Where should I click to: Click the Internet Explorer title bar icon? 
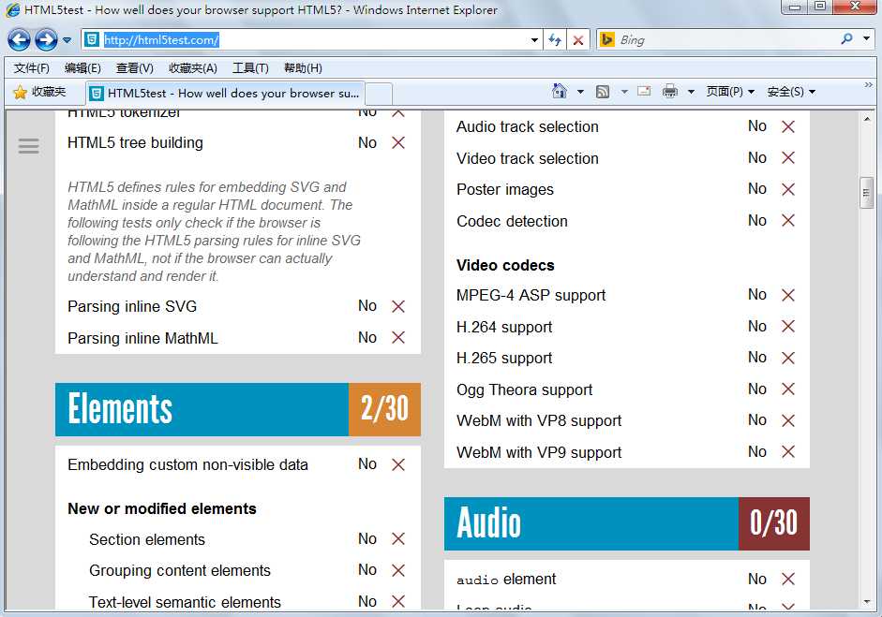tap(12, 9)
